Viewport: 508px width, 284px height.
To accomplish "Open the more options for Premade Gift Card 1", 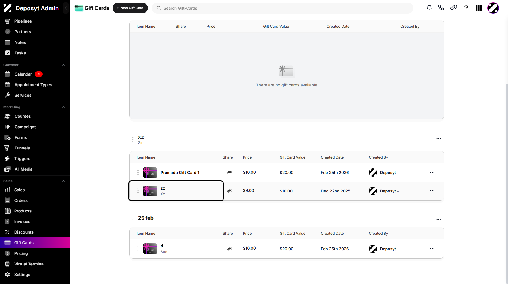I will tap(432, 172).
